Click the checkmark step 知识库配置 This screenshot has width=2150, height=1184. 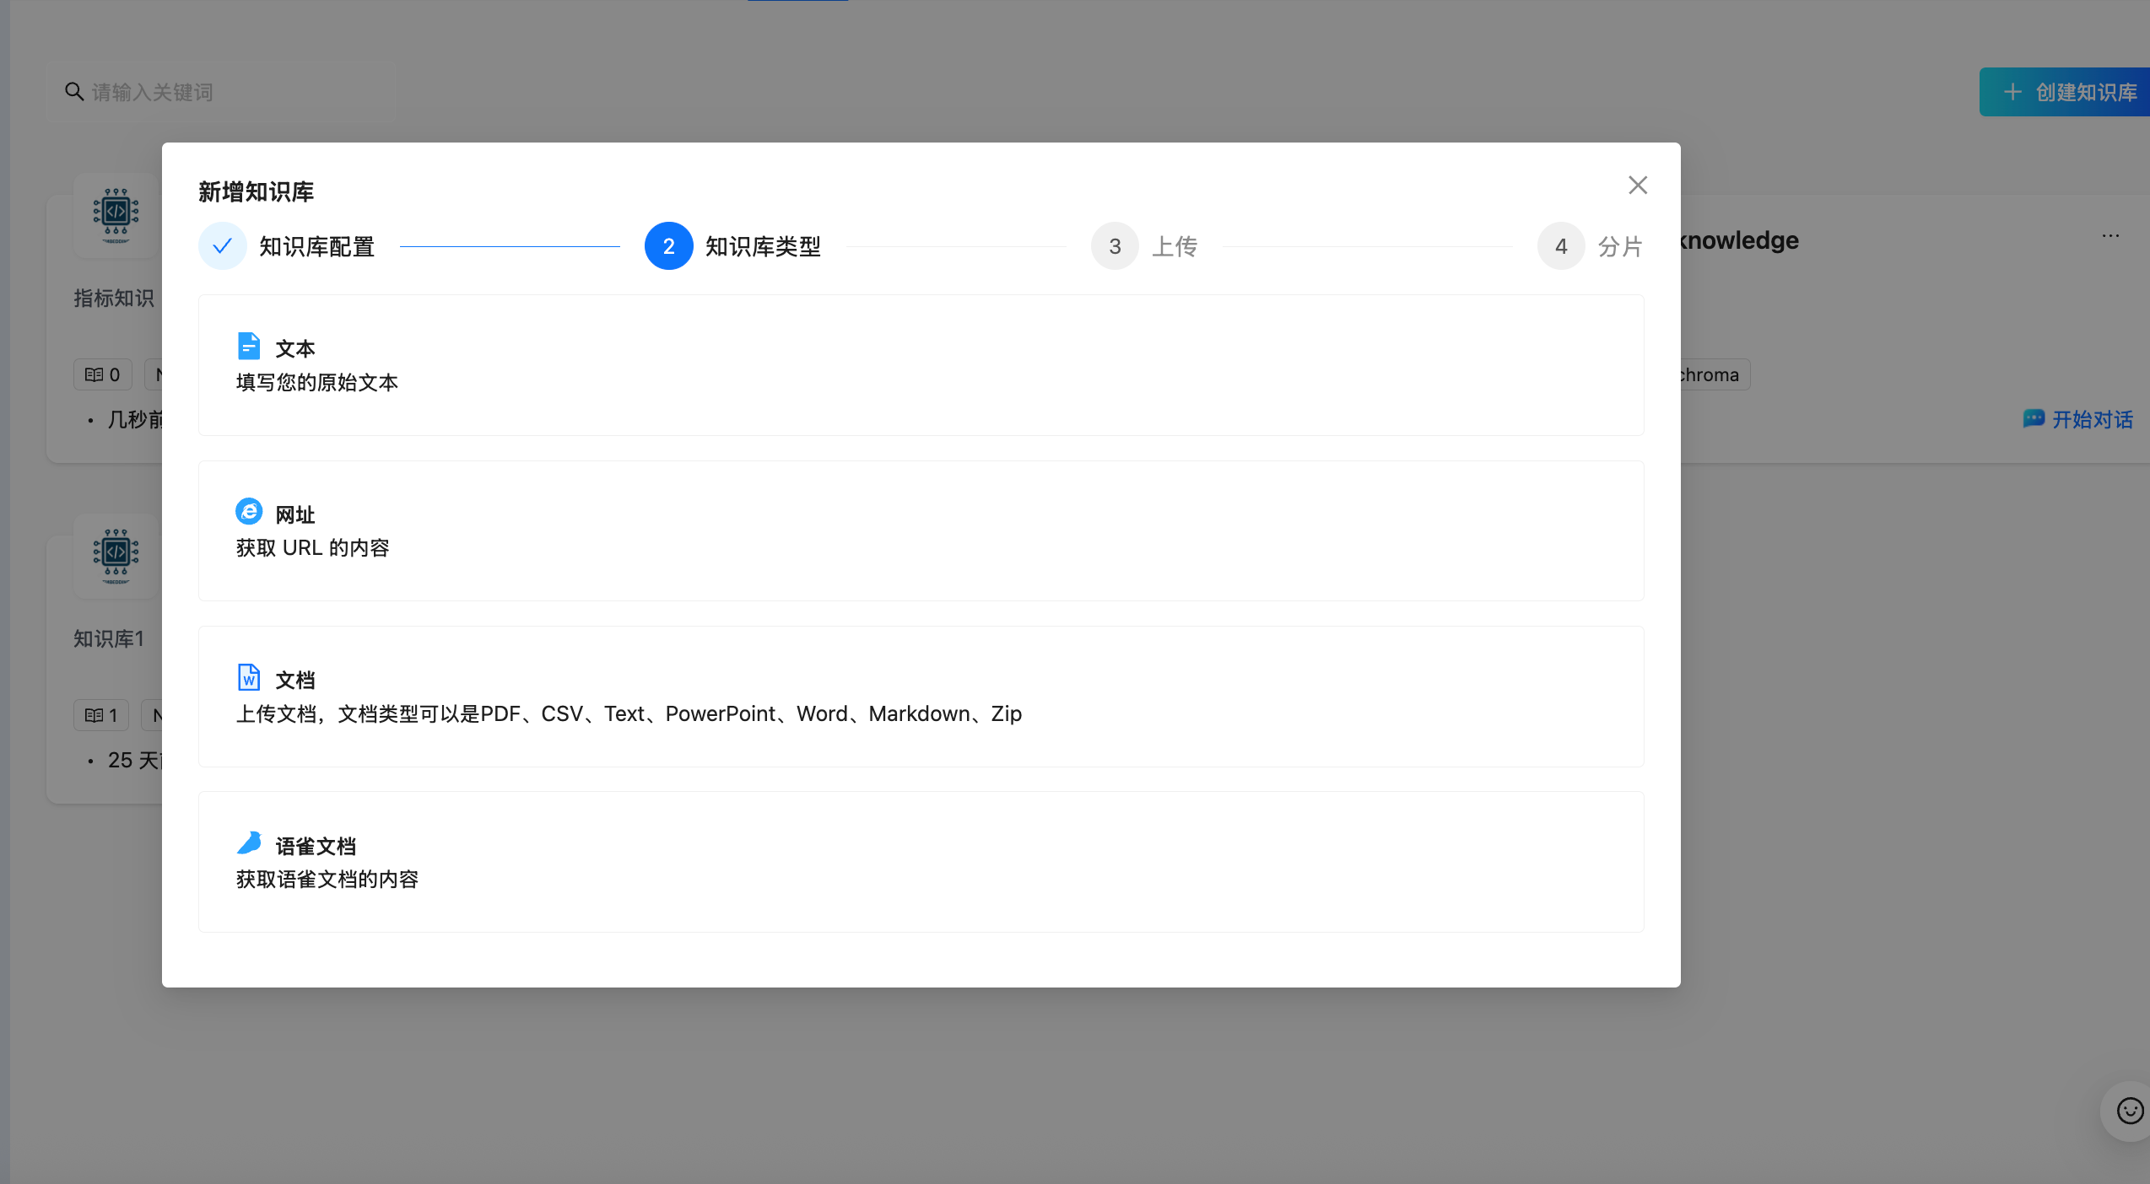click(223, 246)
